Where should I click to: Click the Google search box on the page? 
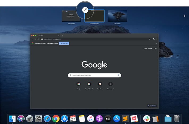95,75
